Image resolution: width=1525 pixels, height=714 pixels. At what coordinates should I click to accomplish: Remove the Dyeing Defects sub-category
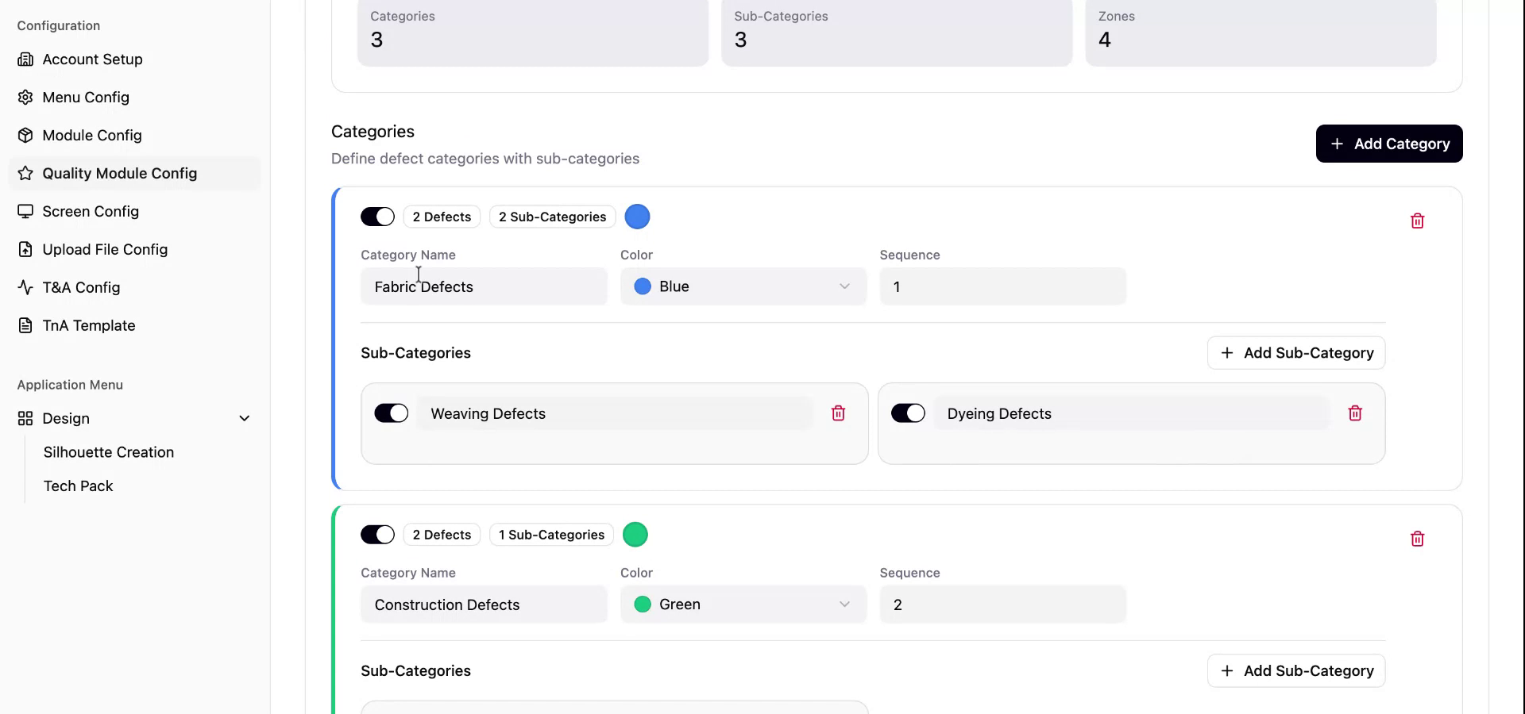(1355, 413)
